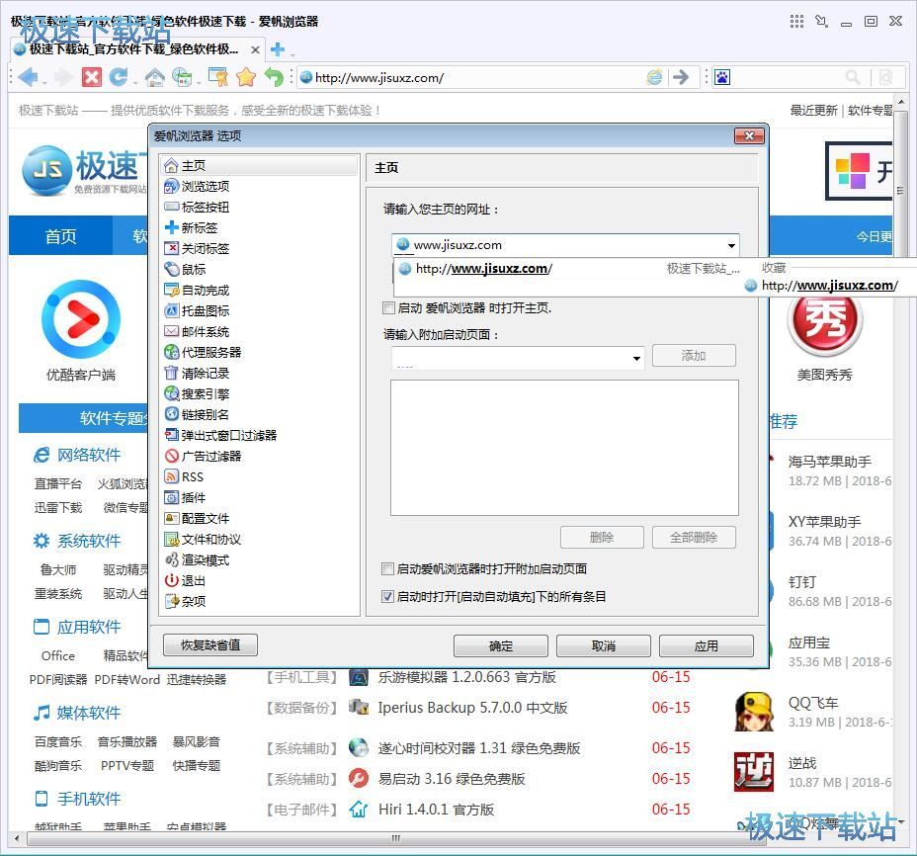Viewport: 917px width, 856px height.
Task: Open the homepage URL combo box dropdown arrow
Action: [731, 245]
